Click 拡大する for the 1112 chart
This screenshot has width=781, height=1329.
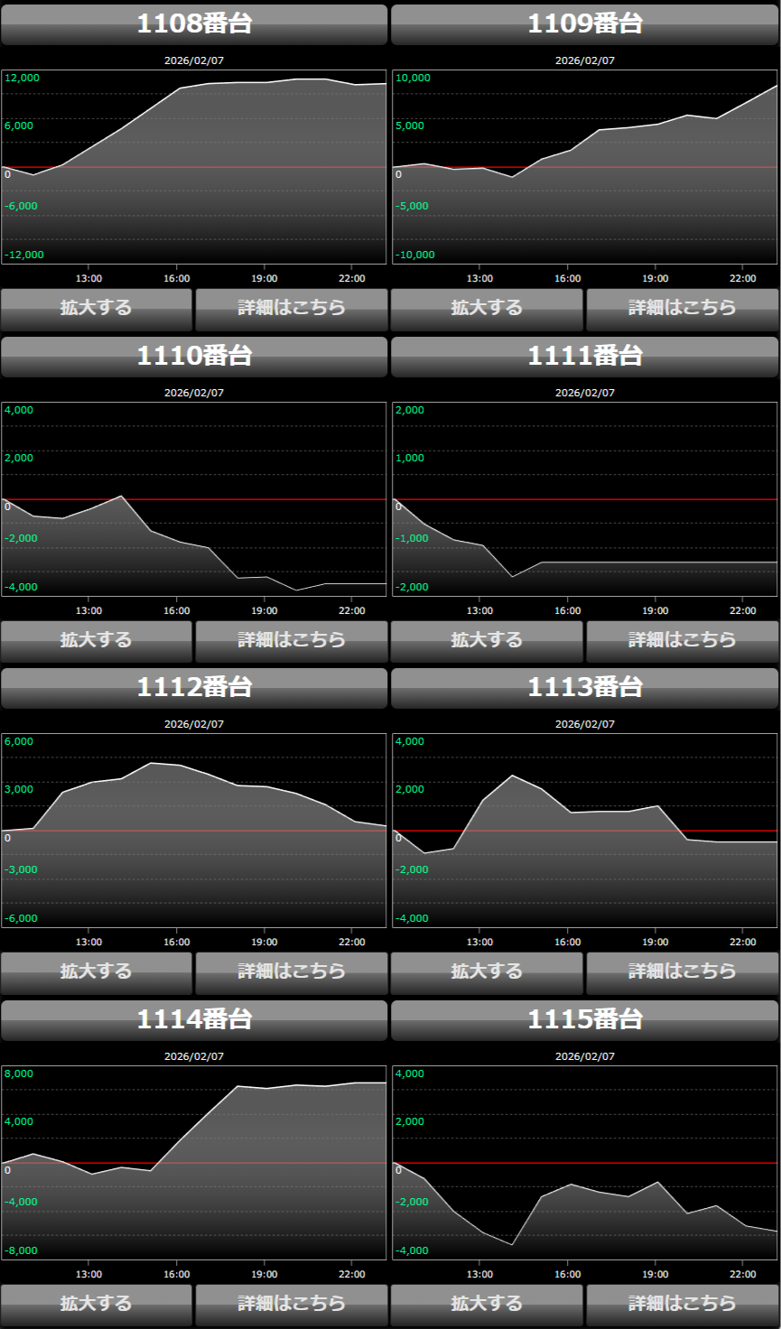point(97,972)
